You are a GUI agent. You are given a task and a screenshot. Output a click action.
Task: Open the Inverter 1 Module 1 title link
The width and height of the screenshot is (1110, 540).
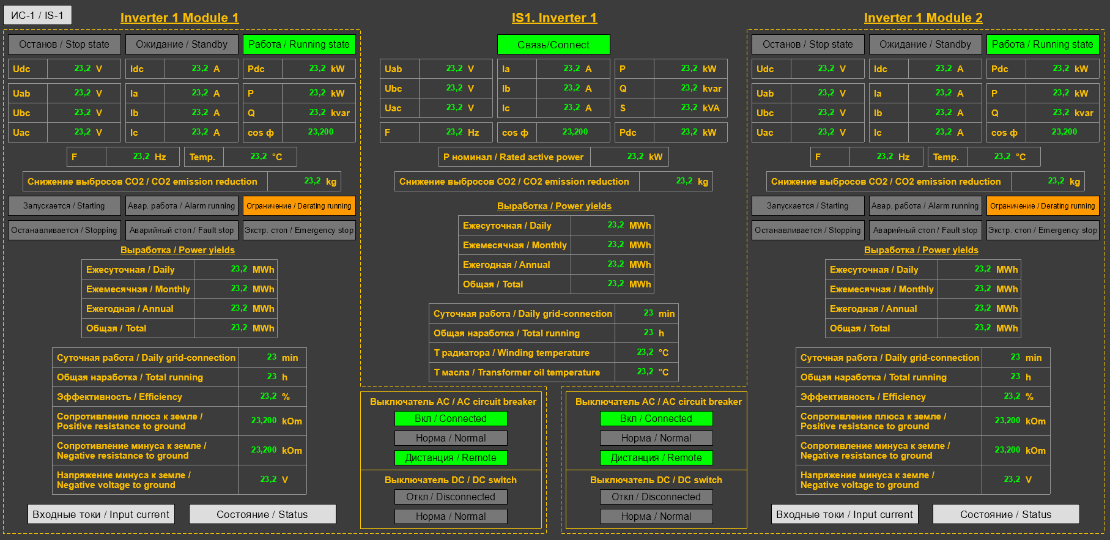click(x=179, y=18)
